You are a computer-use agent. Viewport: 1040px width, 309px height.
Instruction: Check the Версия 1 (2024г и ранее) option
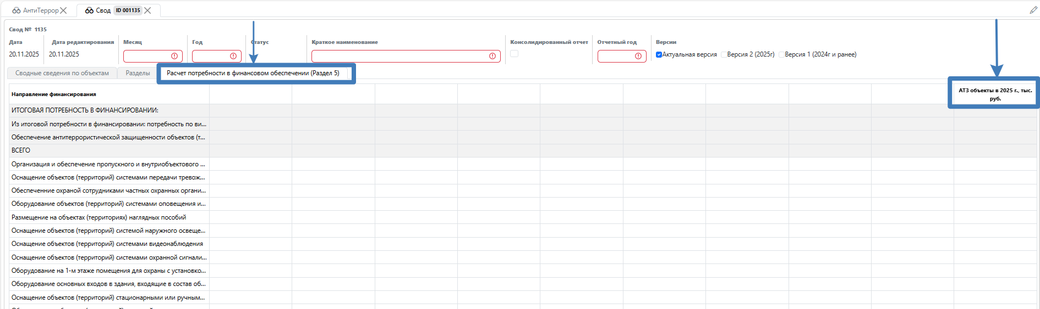coord(781,55)
